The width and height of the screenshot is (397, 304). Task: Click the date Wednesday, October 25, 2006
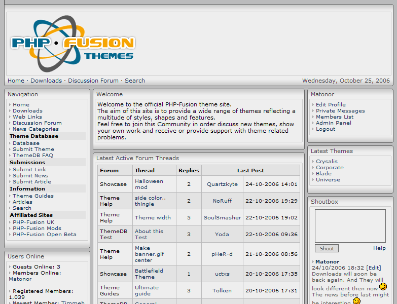[346, 81]
